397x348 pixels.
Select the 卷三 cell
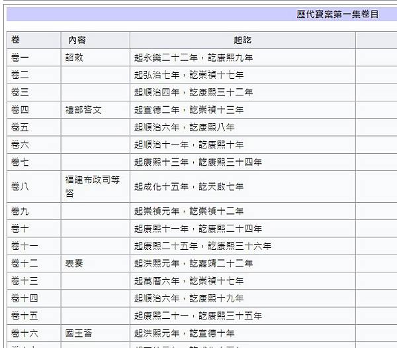[x=34, y=92]
